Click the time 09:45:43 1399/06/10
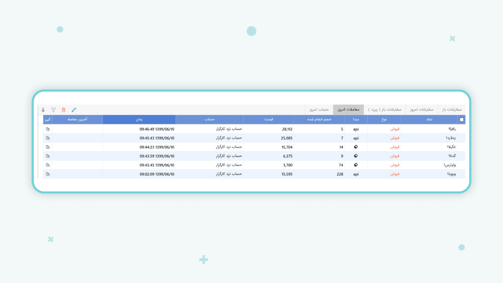Viewport: 503px width, 283px height. click(x=157, y=138)
